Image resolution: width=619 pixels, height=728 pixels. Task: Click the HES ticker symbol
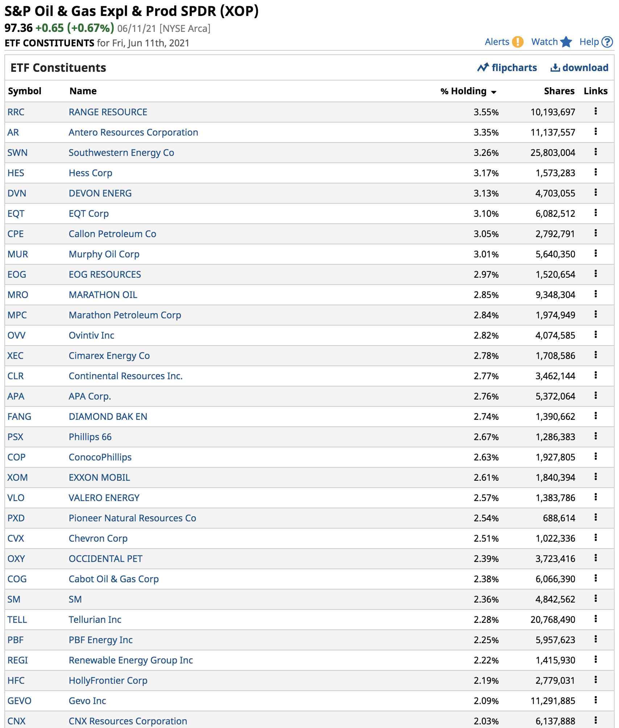[16, 173]
